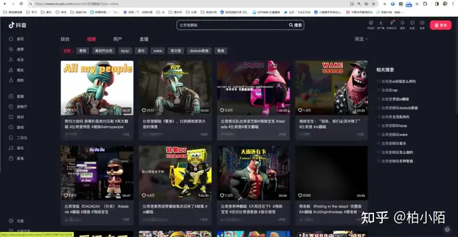This screenshot has width=458, height=237.
Task: Select the 英文歌 filter chip
Action: pos(176,50)
